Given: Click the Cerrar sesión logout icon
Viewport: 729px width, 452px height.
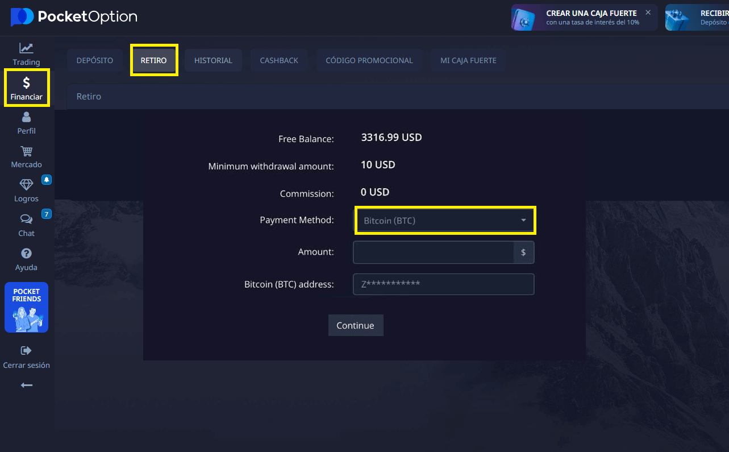Looking at the screenshot, I should 26,351.
